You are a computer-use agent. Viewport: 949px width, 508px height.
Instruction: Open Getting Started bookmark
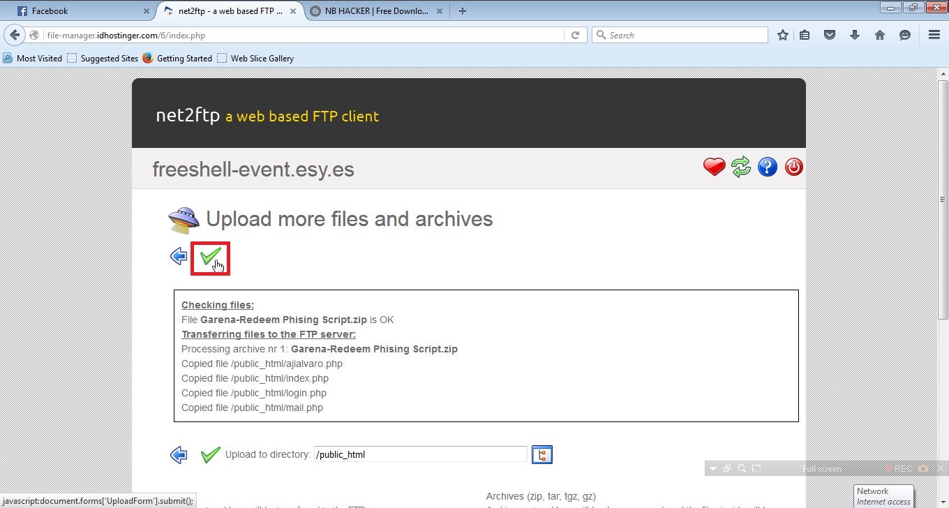tap(177, 59)
